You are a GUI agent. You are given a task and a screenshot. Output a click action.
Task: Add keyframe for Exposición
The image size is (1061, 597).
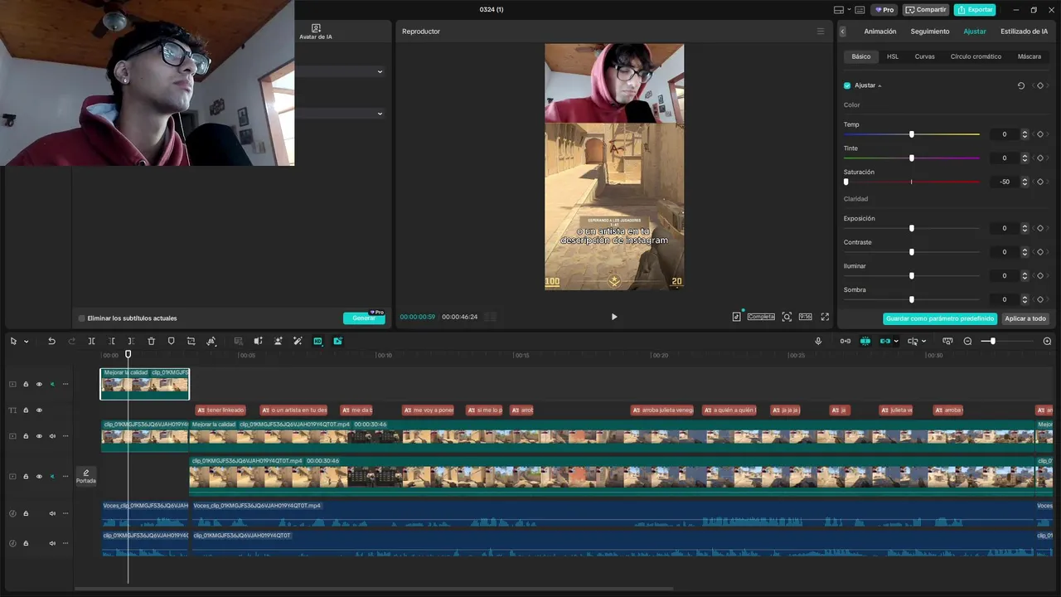pos(1040,228)
